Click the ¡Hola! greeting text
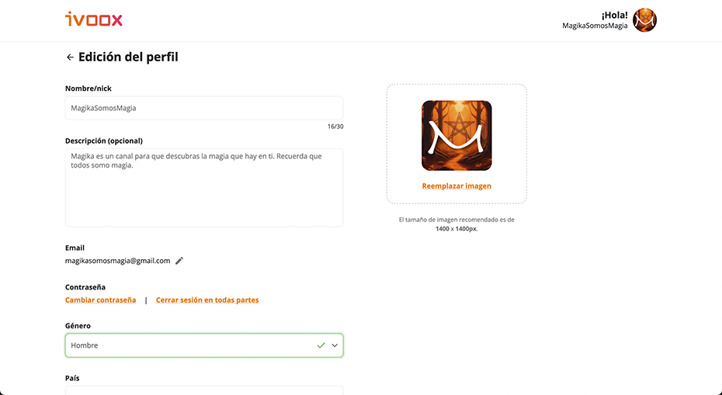 coord(614,15)
